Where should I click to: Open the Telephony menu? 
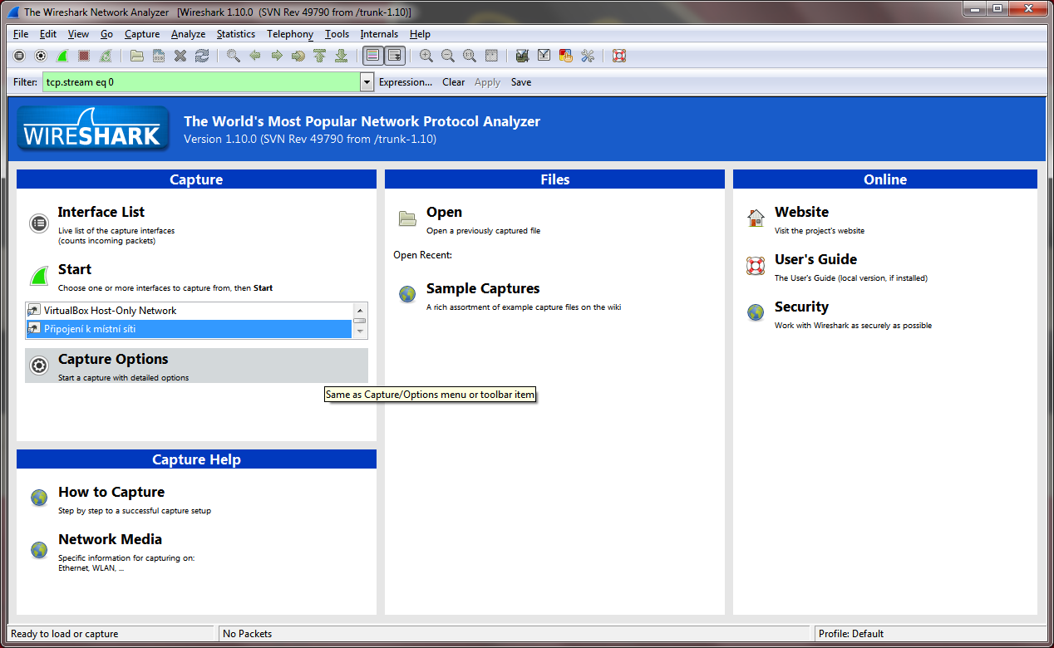(290, 34)
